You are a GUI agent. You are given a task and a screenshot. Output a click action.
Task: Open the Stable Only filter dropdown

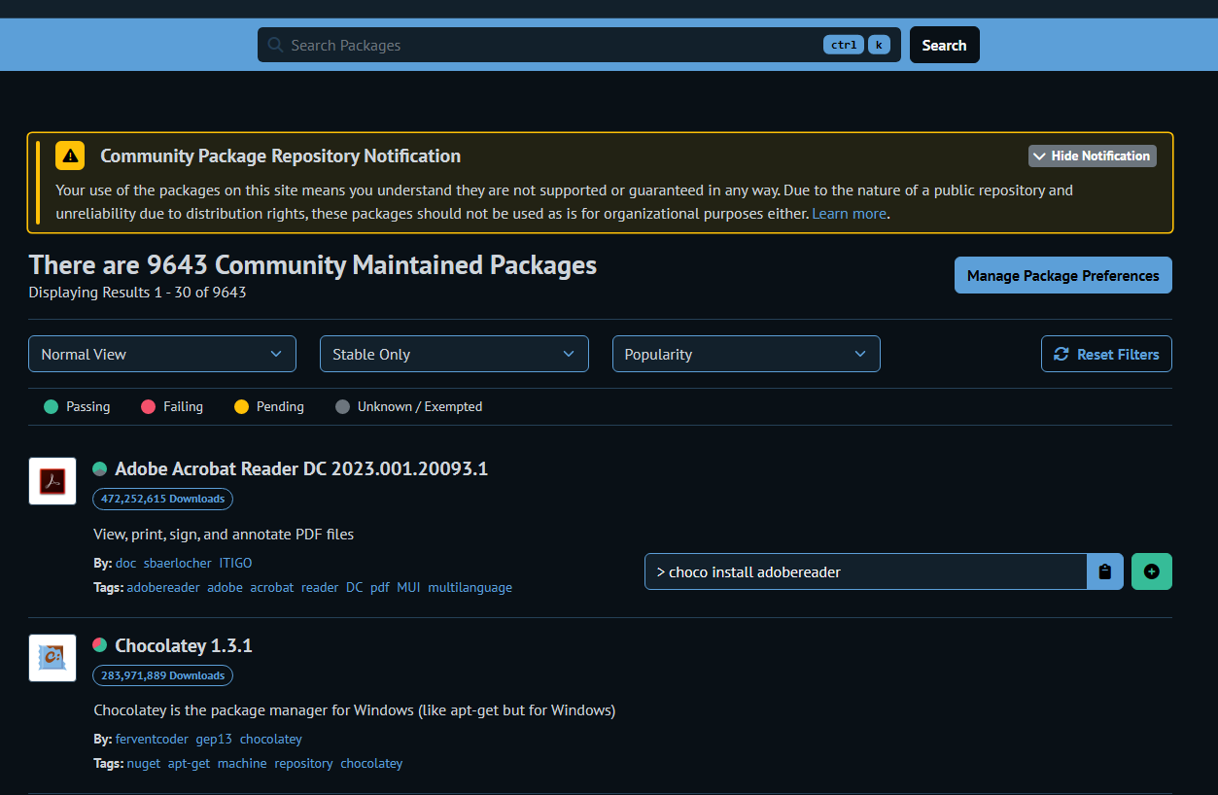point(453,354)
